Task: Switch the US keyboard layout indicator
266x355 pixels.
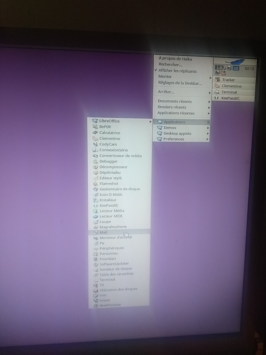Action: tap(236, 68)
